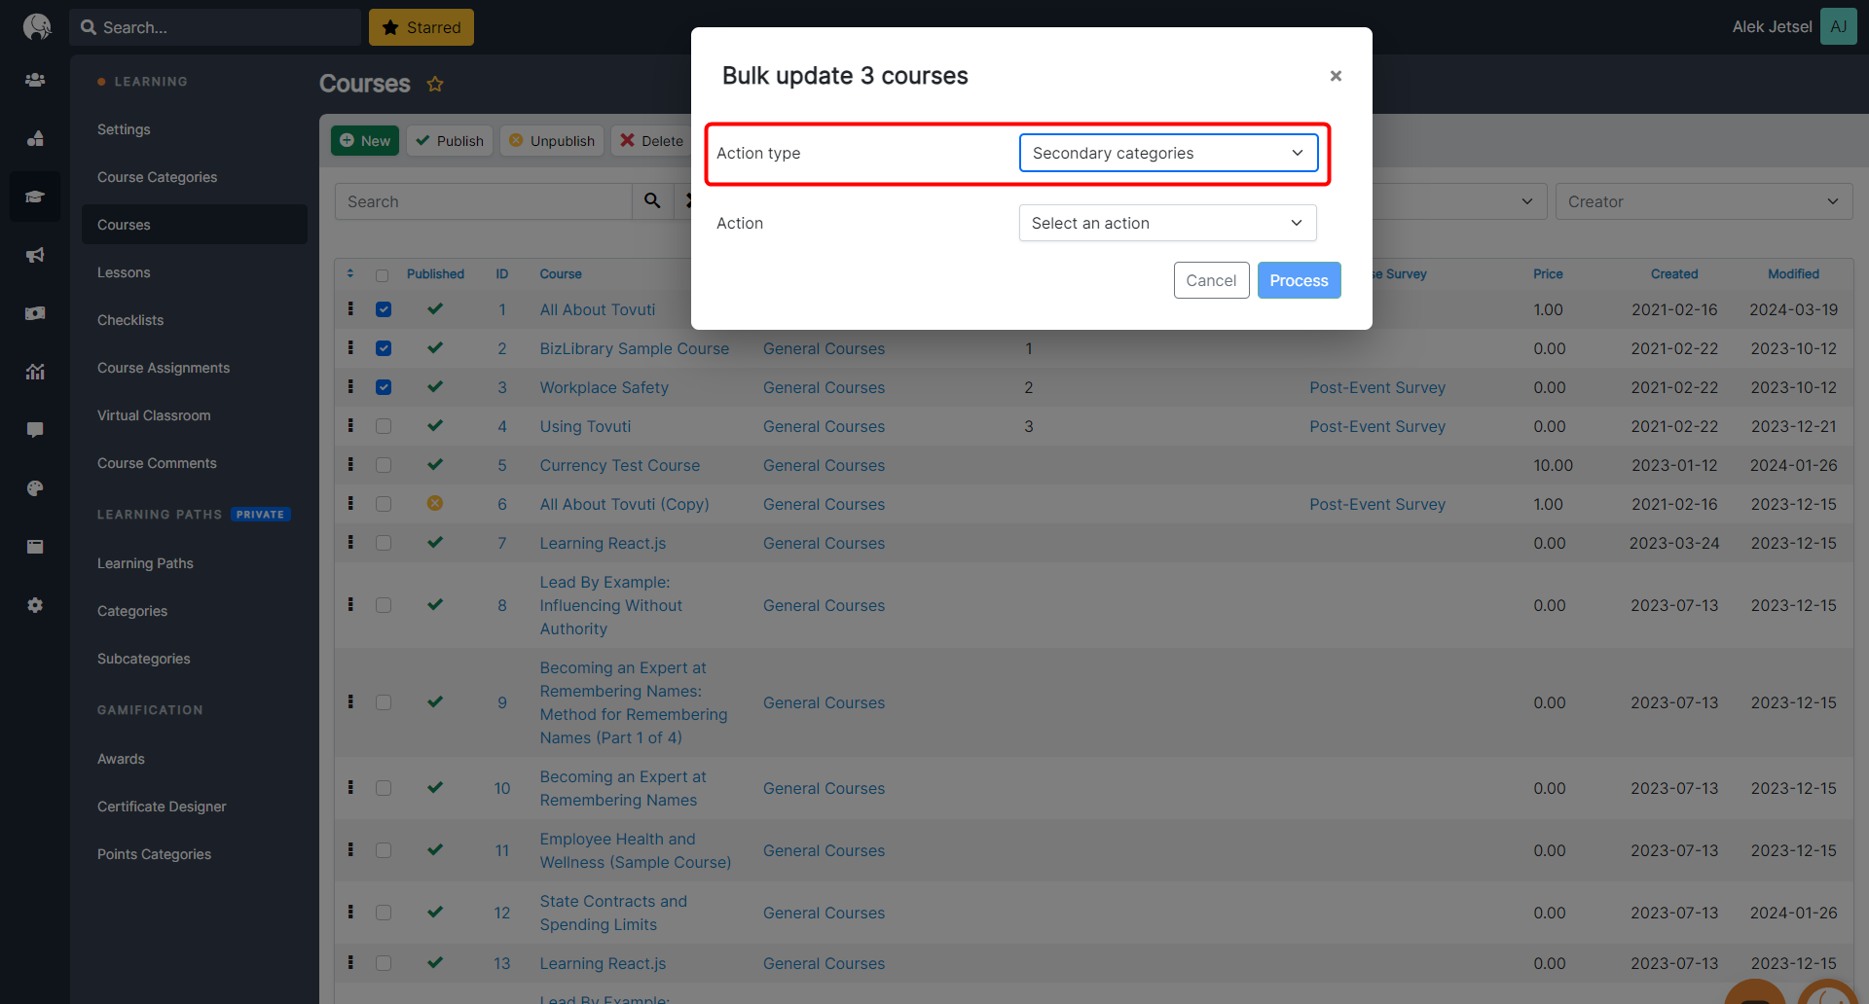The image size is (1869, 1004).
Task: Click the Tovuti logo icon
Action: (x=36, y=26)
